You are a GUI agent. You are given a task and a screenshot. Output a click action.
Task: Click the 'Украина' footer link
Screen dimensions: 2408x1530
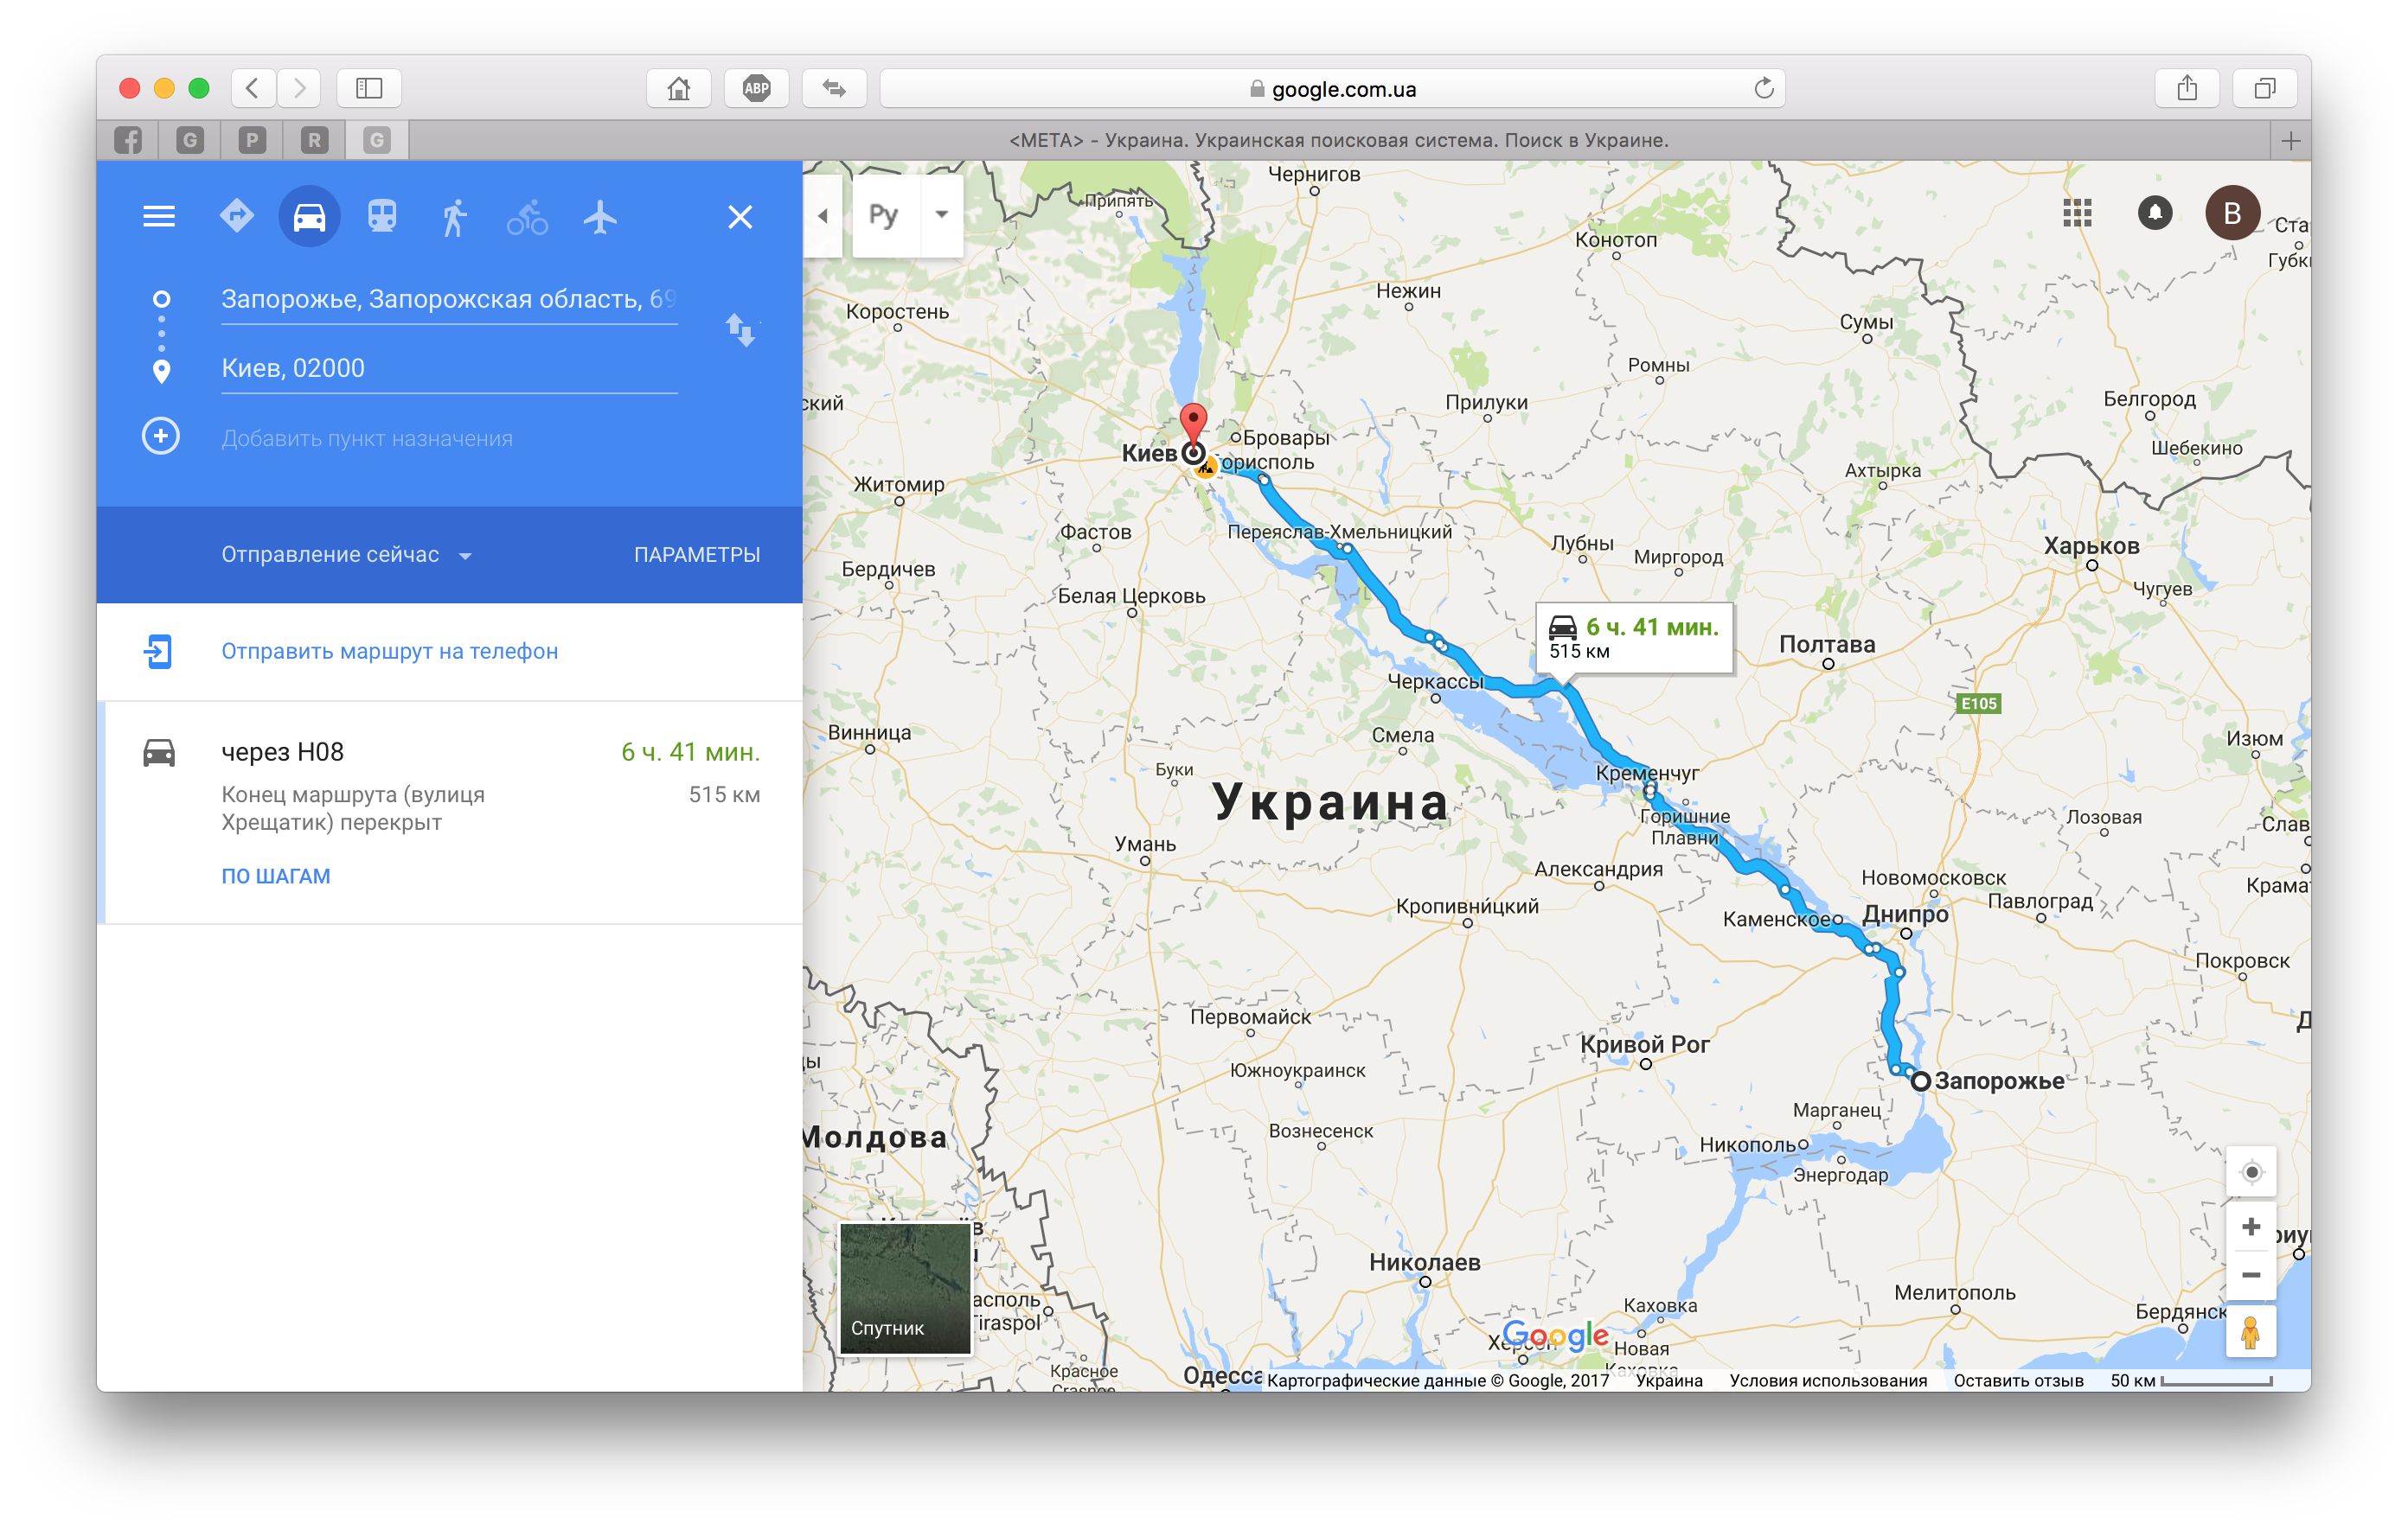[1668, 1380]
